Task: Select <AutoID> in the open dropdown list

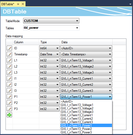Action: 86,102
